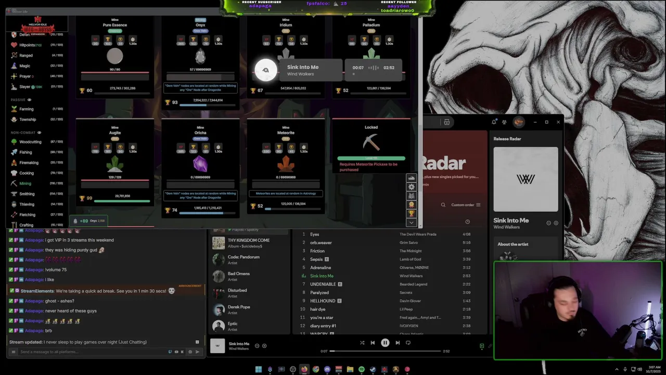The height and width of the screenshot is (375, 666).
Task: Toggle Passive section visibility eye
Action: point(29,99)
